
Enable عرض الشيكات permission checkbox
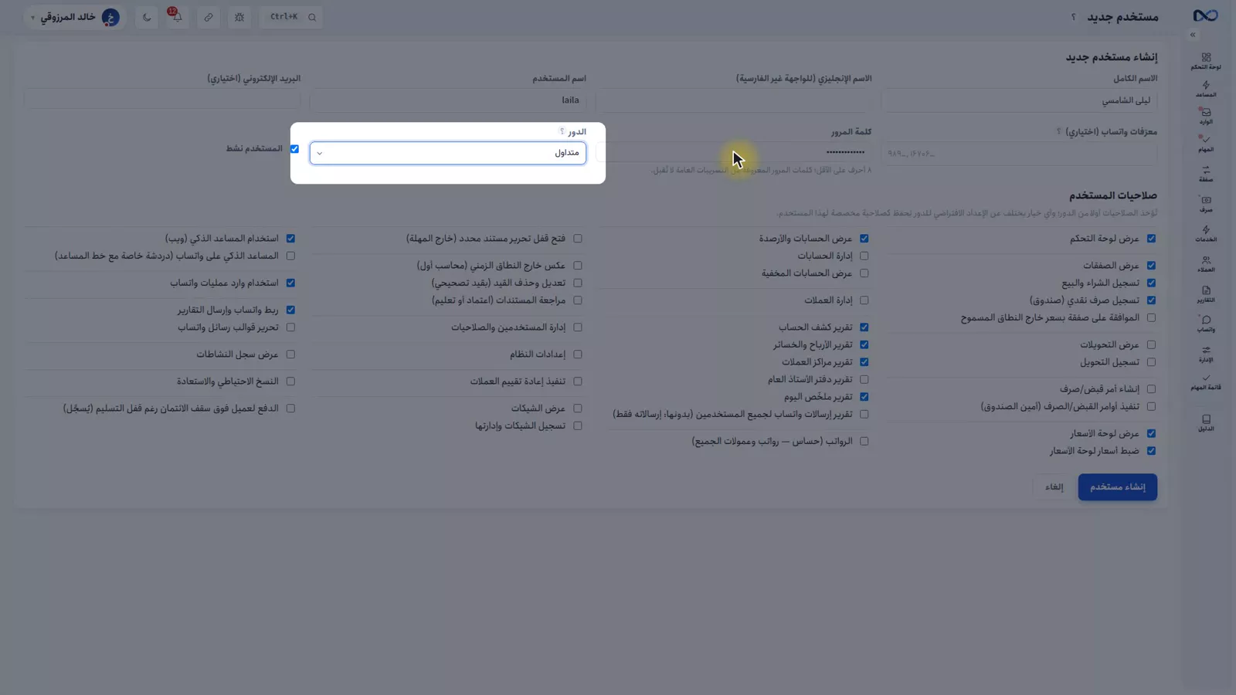577,409
